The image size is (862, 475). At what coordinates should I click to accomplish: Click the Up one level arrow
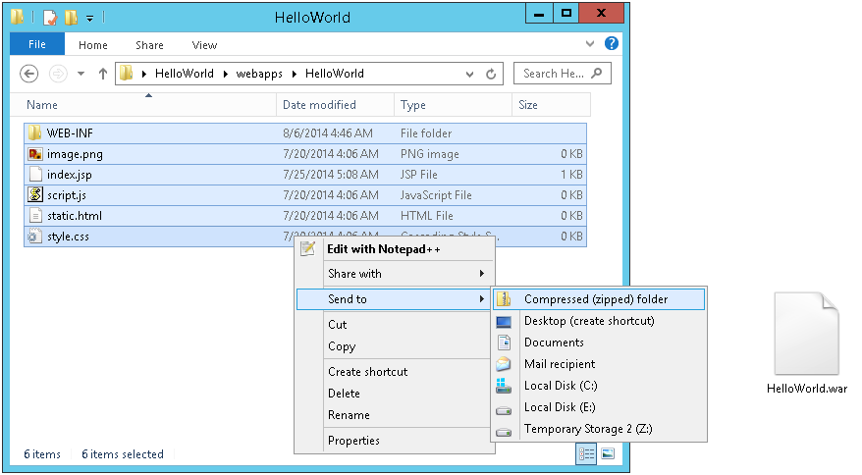tap(102, 74)
